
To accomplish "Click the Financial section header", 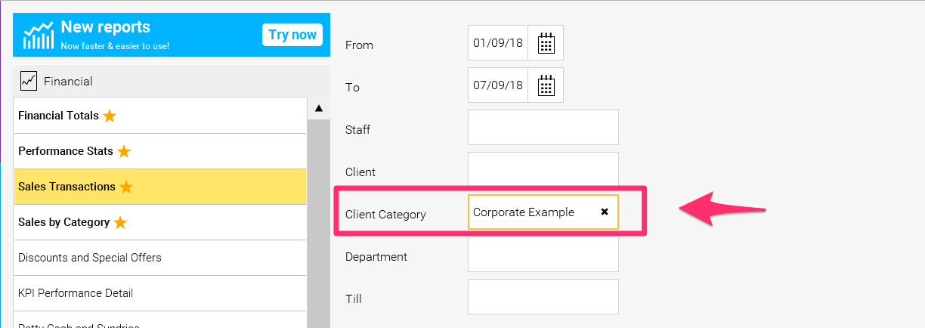I will tap(172, 81).
